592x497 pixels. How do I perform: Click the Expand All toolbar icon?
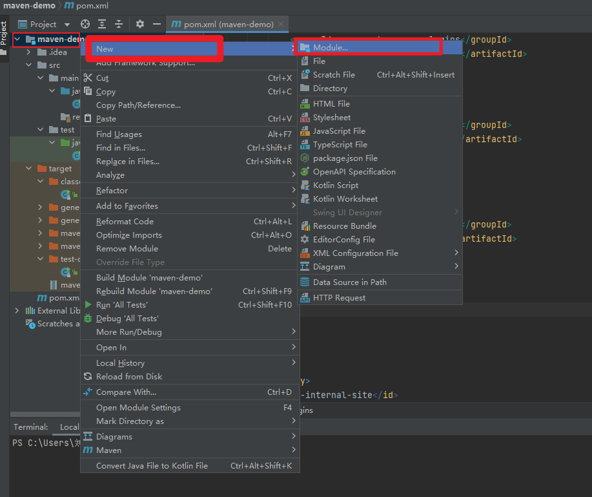click(x=102, y=24)
